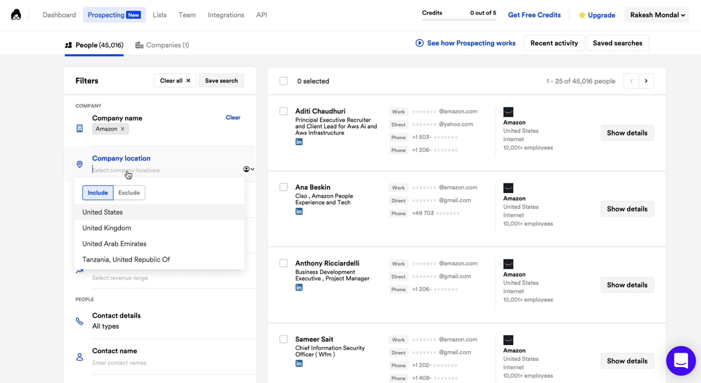Open the revenue range selector
701x383 pixels.
(x=120, y=278)
